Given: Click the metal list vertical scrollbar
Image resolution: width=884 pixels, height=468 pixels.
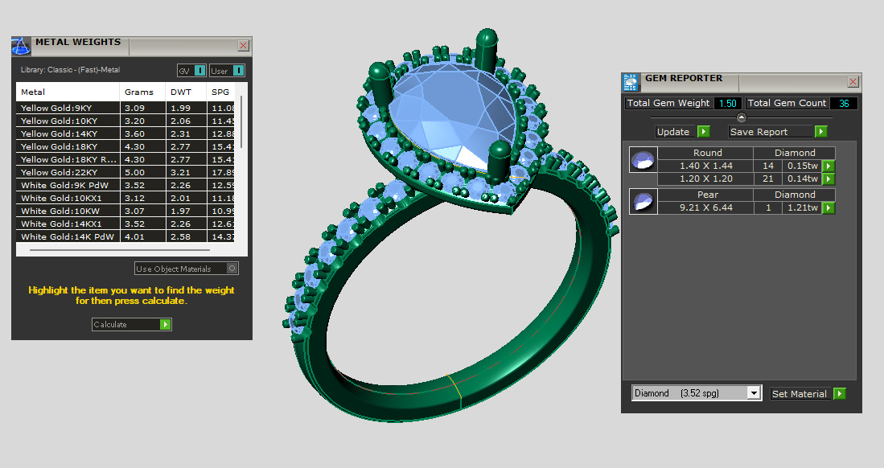Looking at the screenshot, I should pyautogui.click(x=241, y=121).
